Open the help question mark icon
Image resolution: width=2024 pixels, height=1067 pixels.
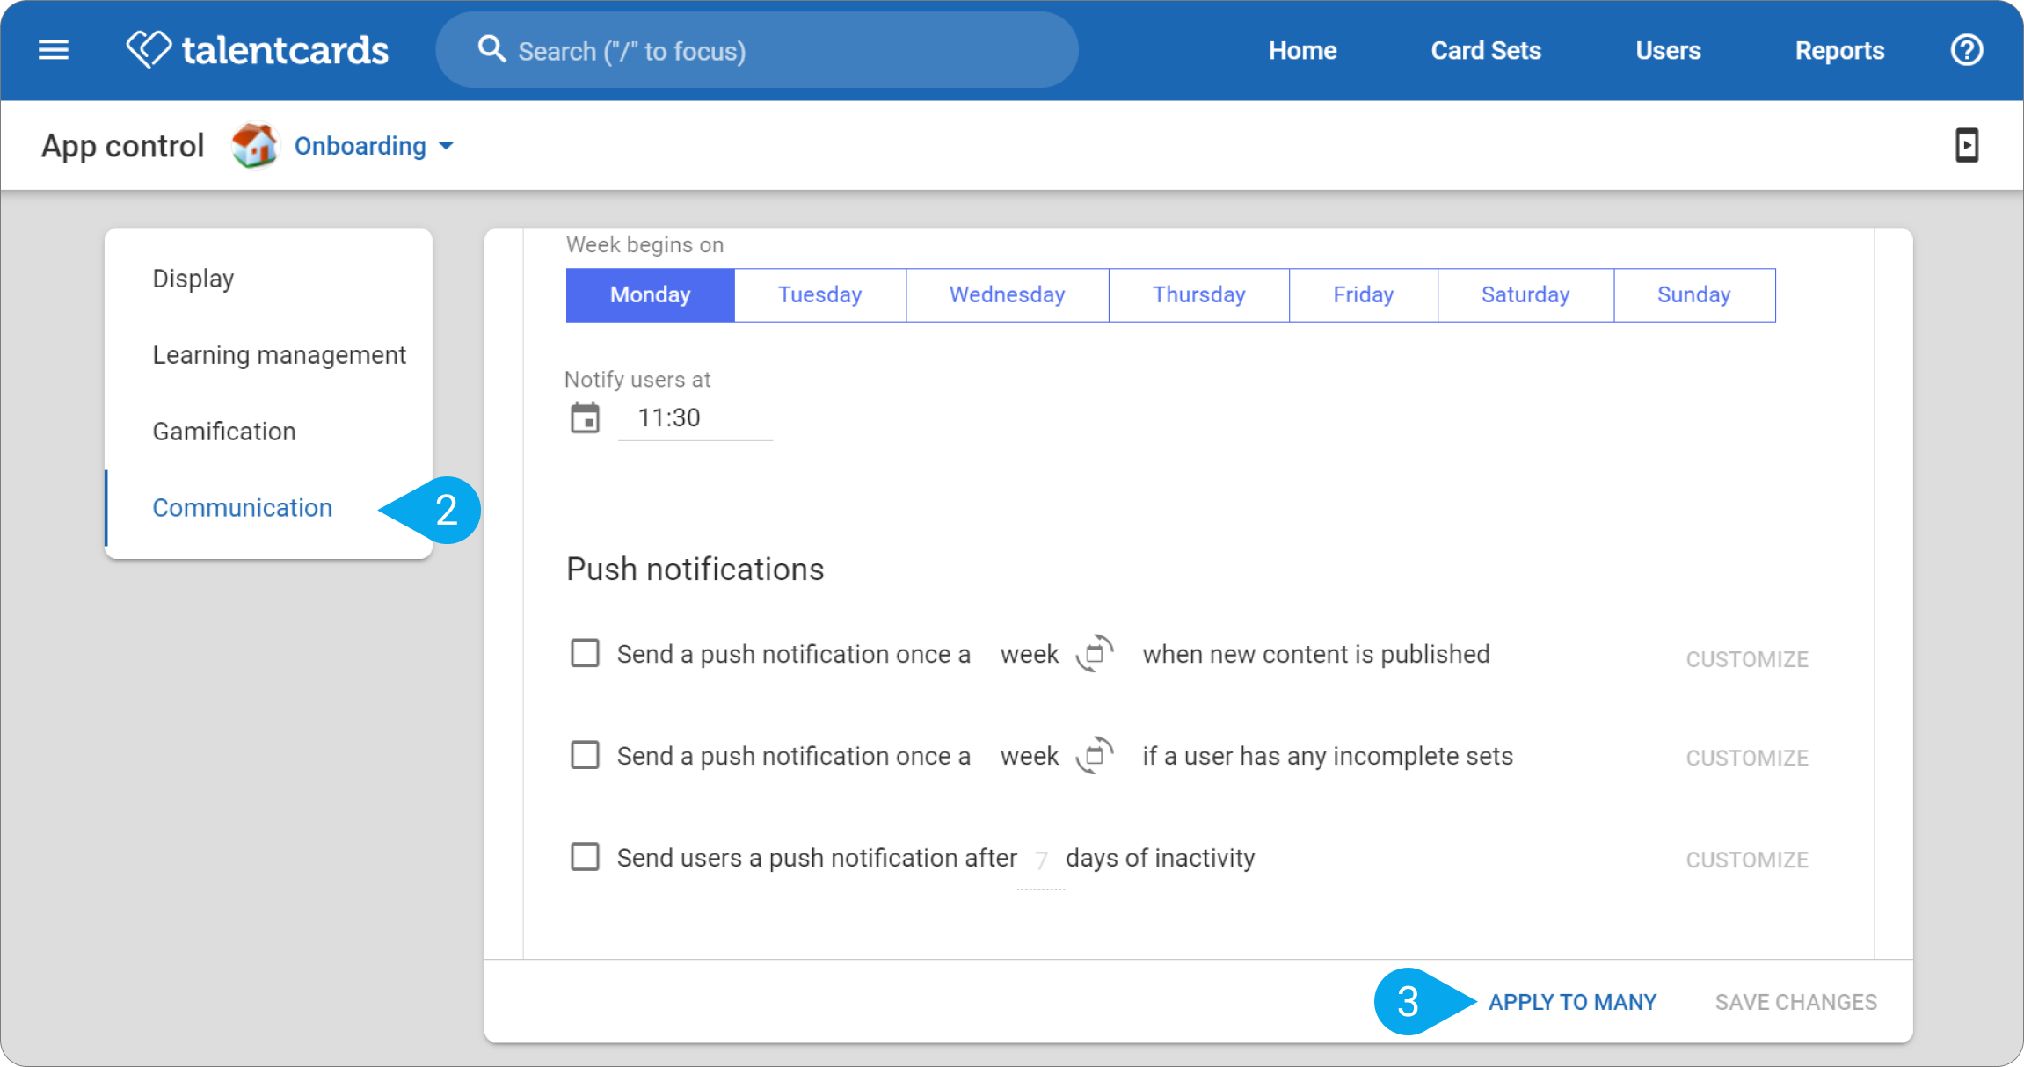pos(1967,50)
